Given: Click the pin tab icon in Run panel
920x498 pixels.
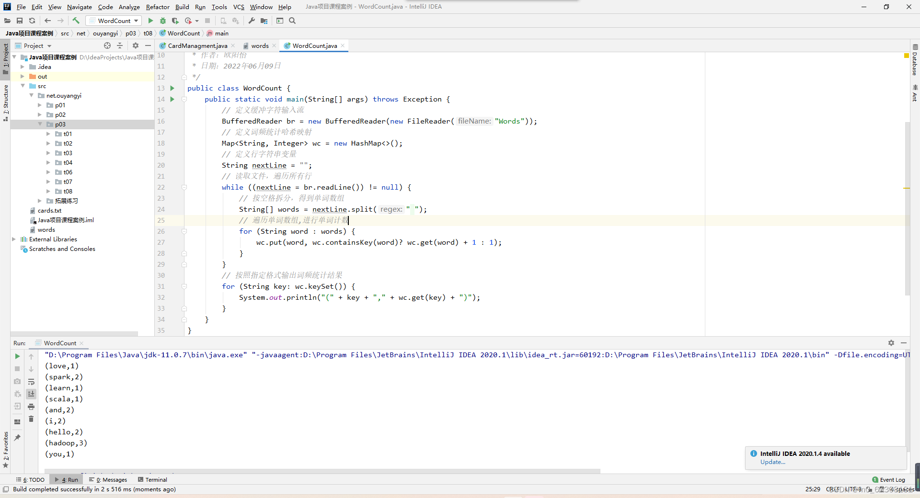Looking at the screenshot, I should click(x=17, y=437).
